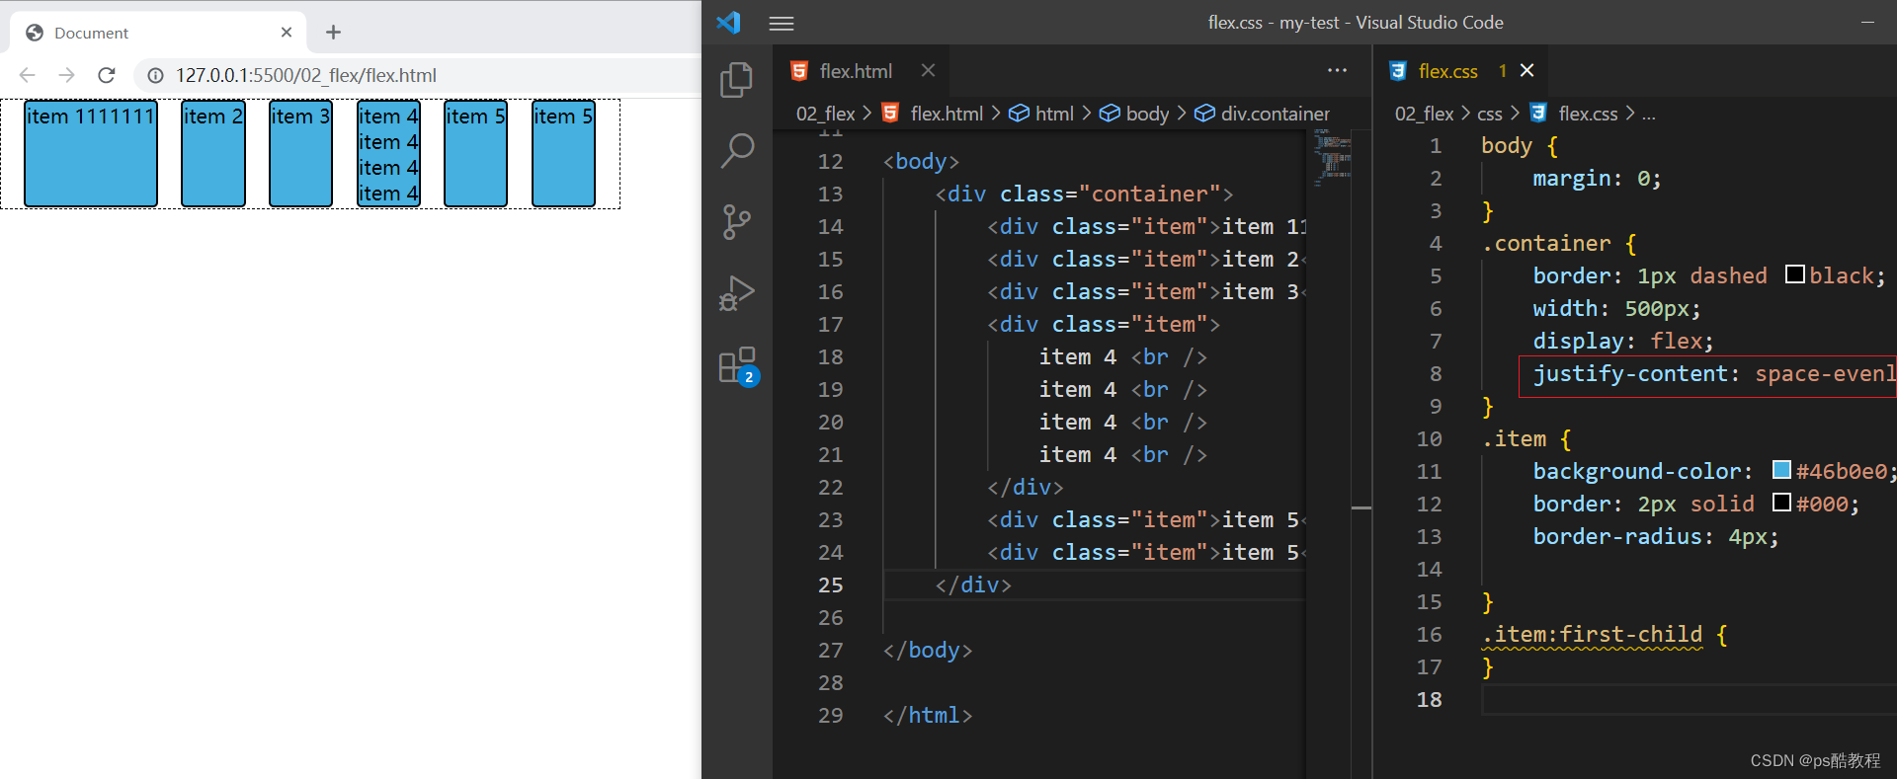Open the Search view in the activity bar
This screenshot has height=779, width=1897.
point(736,151)
